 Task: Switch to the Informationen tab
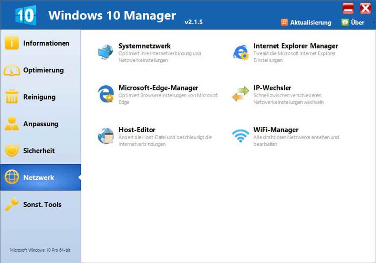click(40, 43)
